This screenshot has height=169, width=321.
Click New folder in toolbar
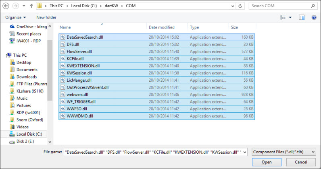coord(46,18)
